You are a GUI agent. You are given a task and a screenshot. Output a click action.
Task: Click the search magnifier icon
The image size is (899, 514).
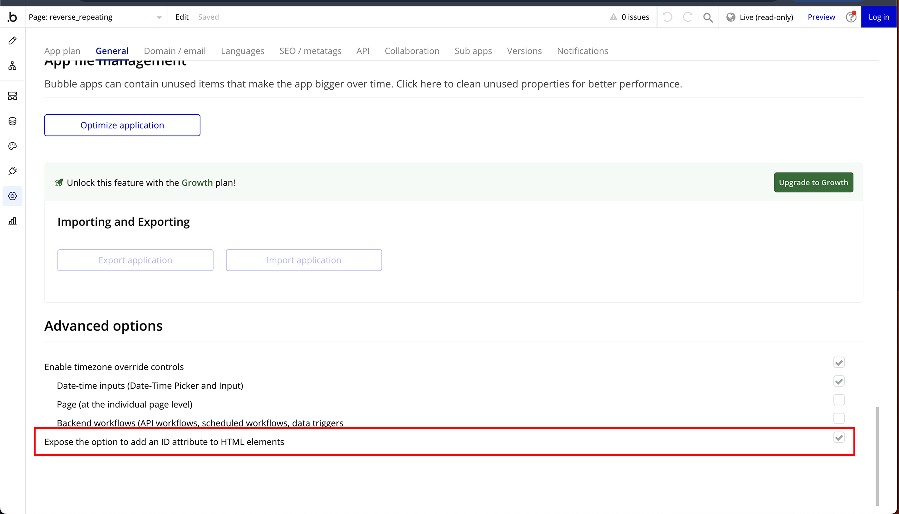click(708, 17)
